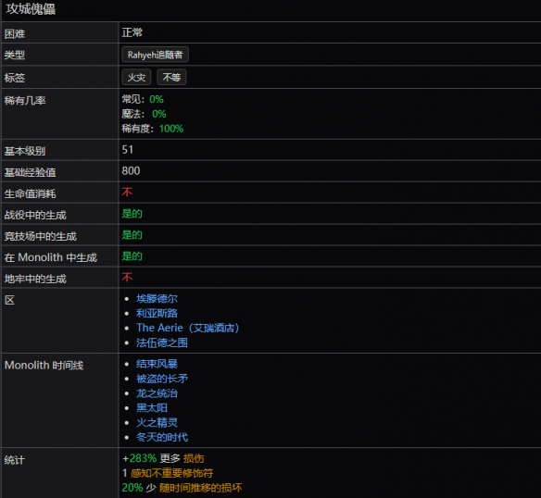Select the Monolith 时间线 row label
Image resolution: width=541 pixels, height=498 pixels.
tap(44, 366)
